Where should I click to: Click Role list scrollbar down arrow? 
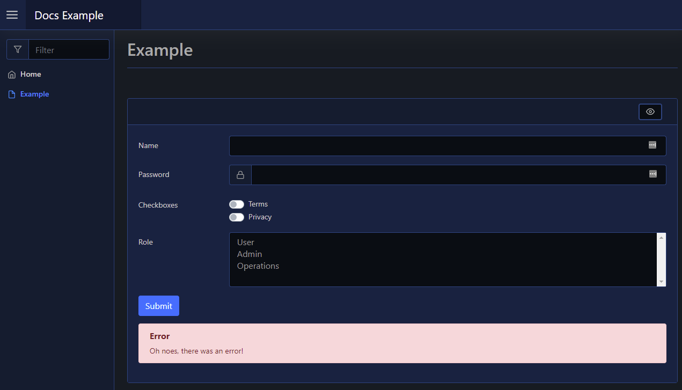point(661,282)
